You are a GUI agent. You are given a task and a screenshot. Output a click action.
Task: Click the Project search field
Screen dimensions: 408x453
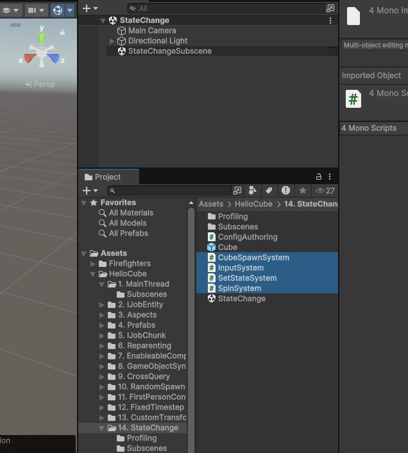pyautogui.click(x=169, y=191)
